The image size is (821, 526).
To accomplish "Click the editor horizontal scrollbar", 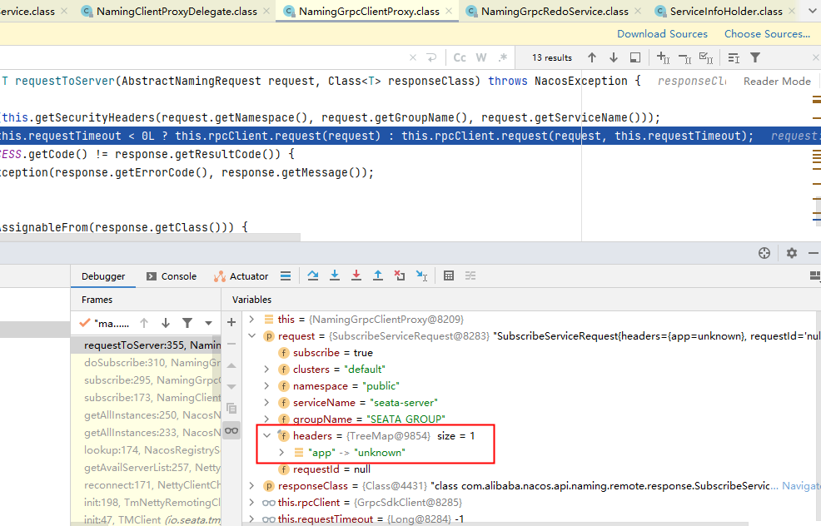I will (150, 238).
